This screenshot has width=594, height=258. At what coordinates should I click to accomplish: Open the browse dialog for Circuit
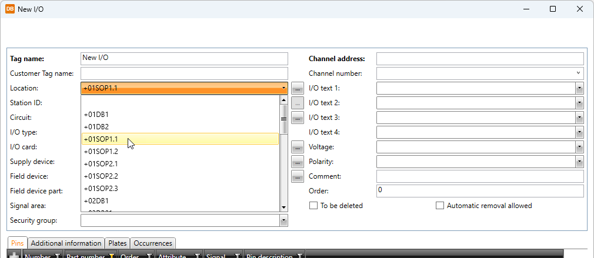[x=298, y=118]
